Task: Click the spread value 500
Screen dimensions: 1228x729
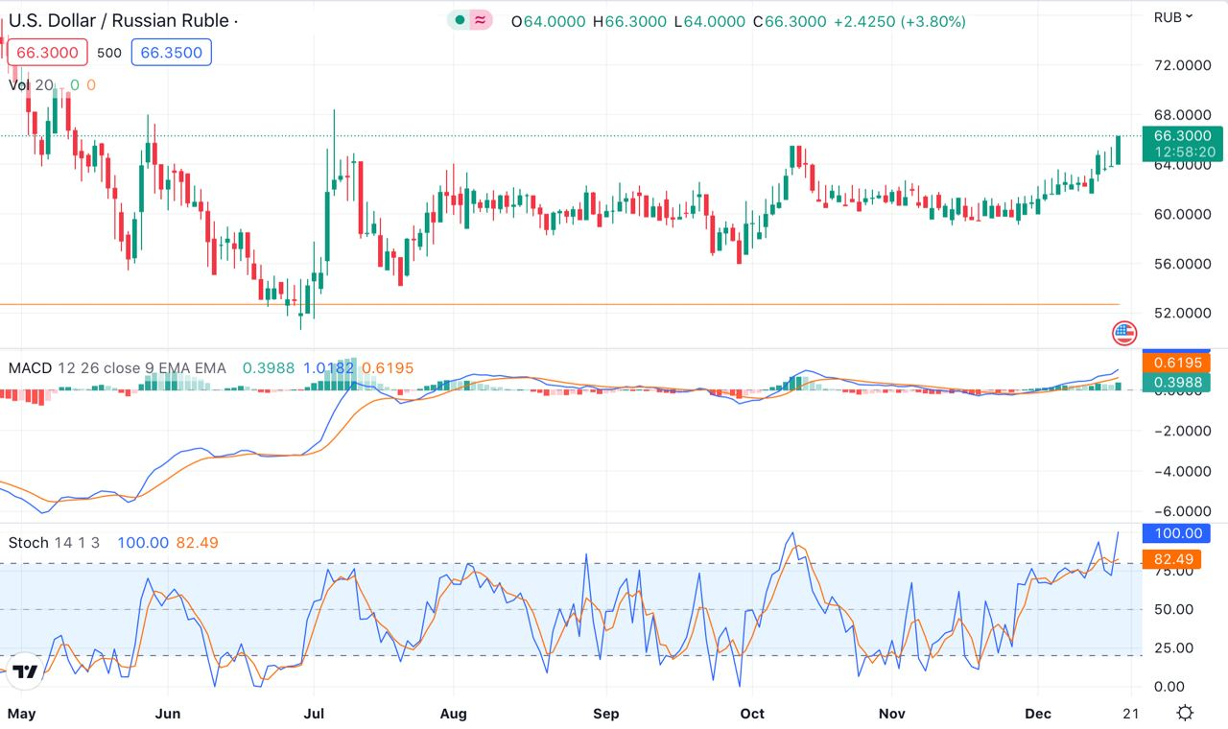Action: (108, 53)
